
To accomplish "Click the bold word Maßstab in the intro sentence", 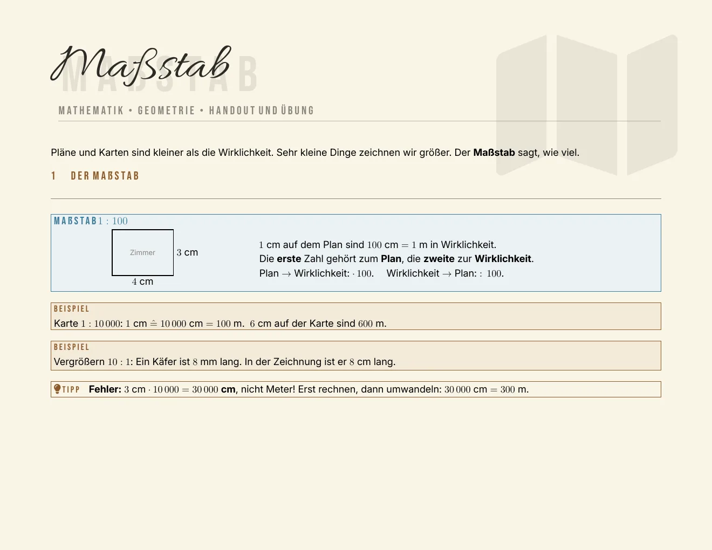I will pyautogui.click(x=494, y=153).
